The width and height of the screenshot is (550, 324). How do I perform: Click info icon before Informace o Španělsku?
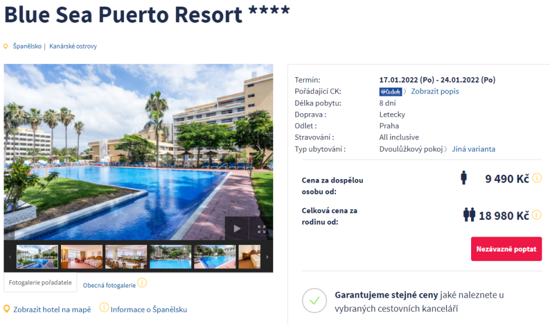point(104,307)
